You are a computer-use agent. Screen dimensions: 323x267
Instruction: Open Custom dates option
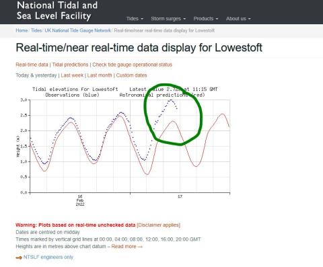pyautogui.click(x=131, y=75)
